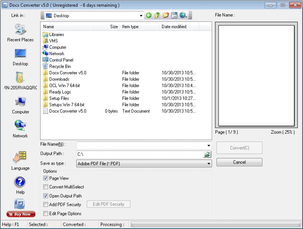This screenshot has height=229, width=303.
Task: Create a new folder with toolbar icon
Action: [x=166, y=15]
